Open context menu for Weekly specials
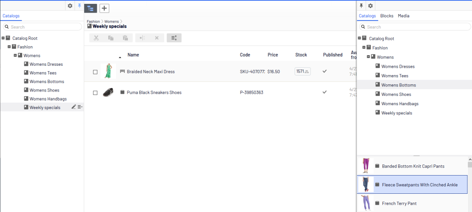This screenshot has height=212, width=472. (x=80, y=107)
